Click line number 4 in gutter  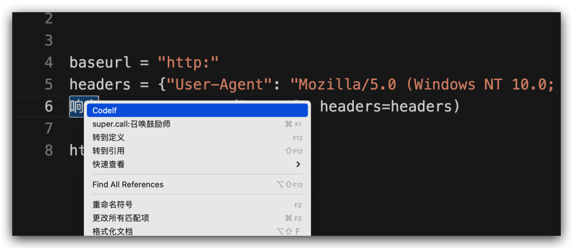tap(49, 63)
